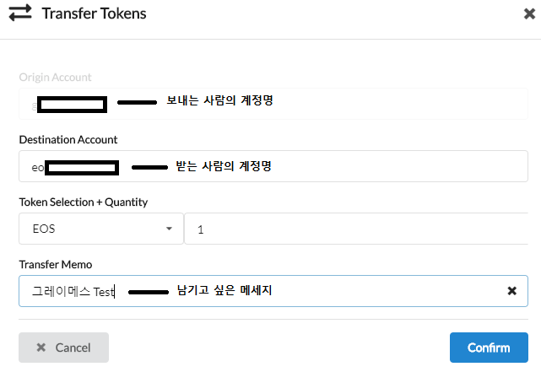Click the Token Selection + Quantity label
The width and height of the screenshot is (541, 372).
84,202
